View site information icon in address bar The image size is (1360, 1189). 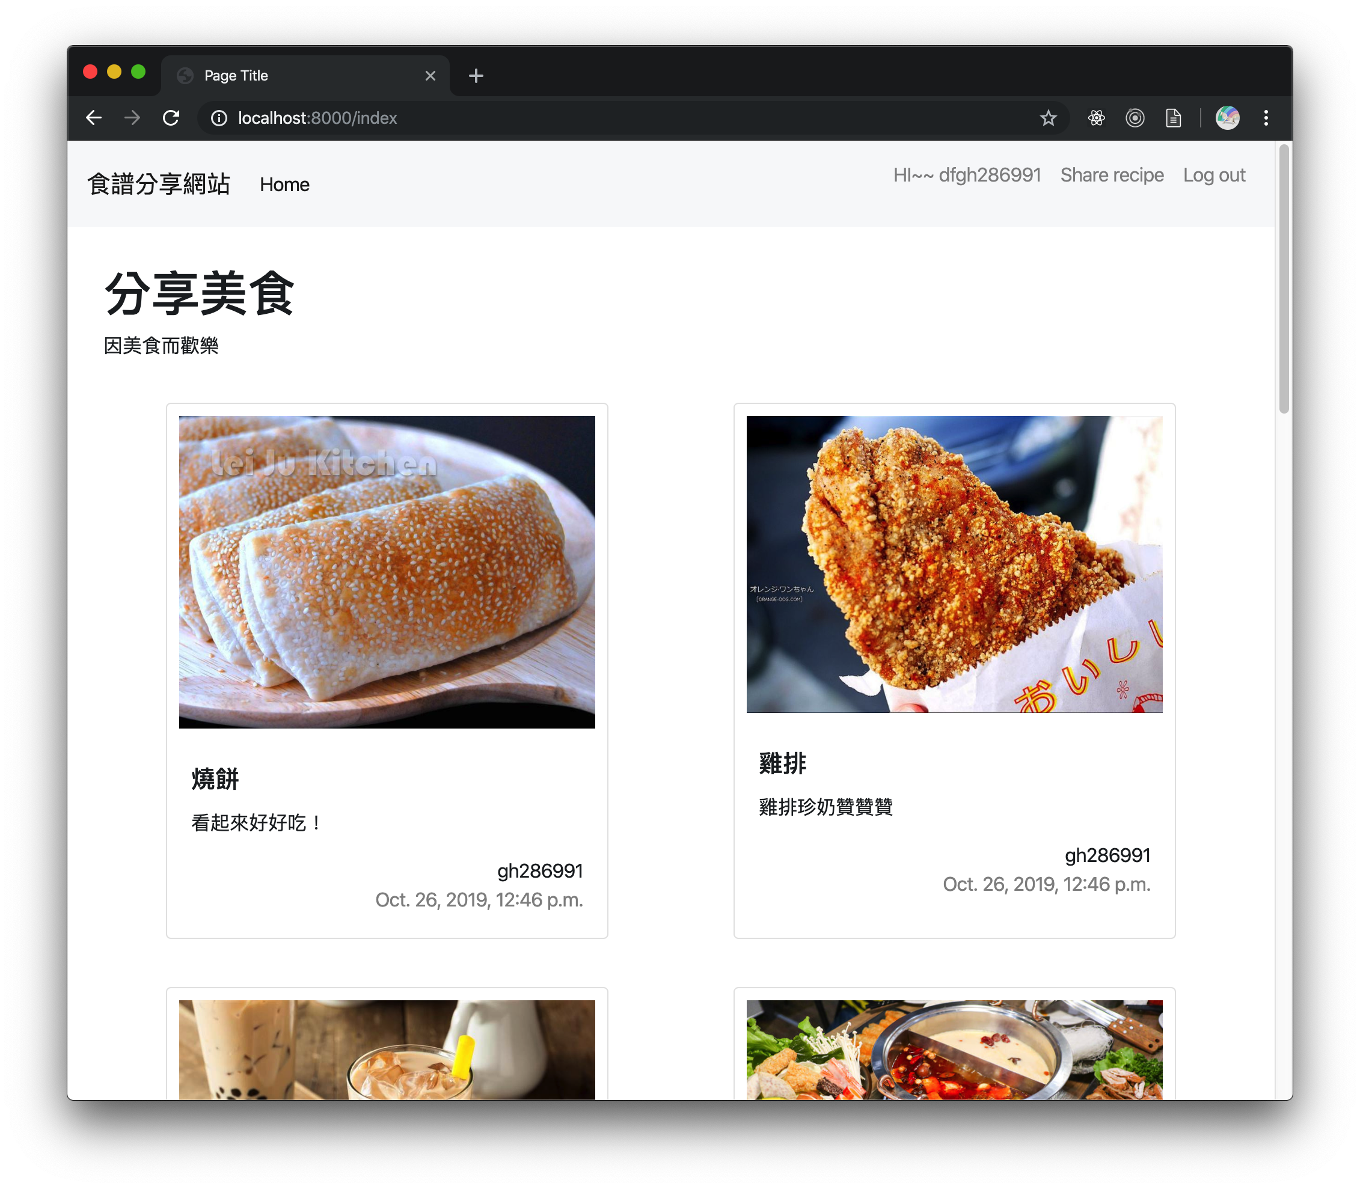coord(219,118)
